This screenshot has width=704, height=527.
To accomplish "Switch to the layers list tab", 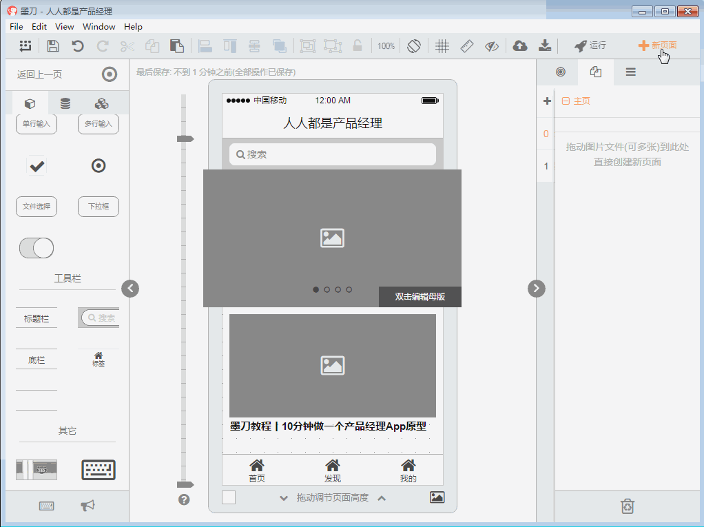I will [630, 72].
